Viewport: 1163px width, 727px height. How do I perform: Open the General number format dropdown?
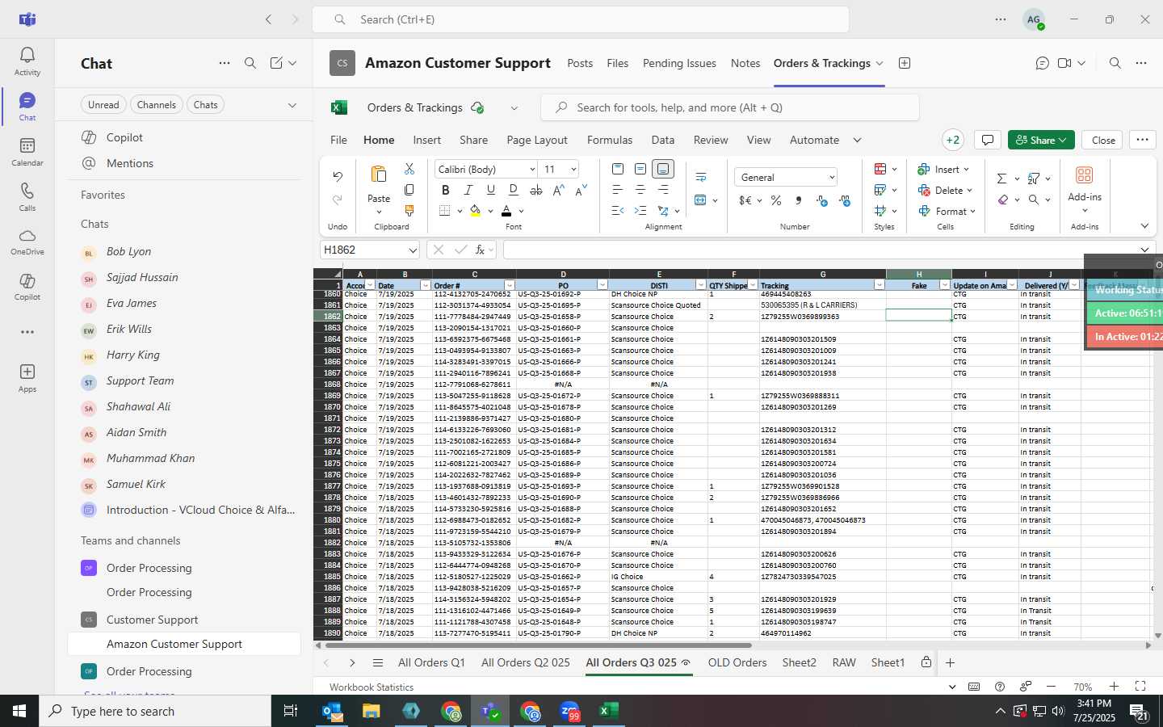click(831, 178)
